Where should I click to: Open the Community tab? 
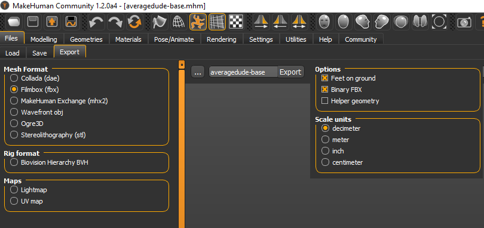pos(361,39)
